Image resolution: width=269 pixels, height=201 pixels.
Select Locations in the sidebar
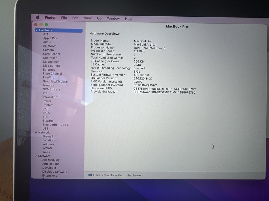click(49, 140)
